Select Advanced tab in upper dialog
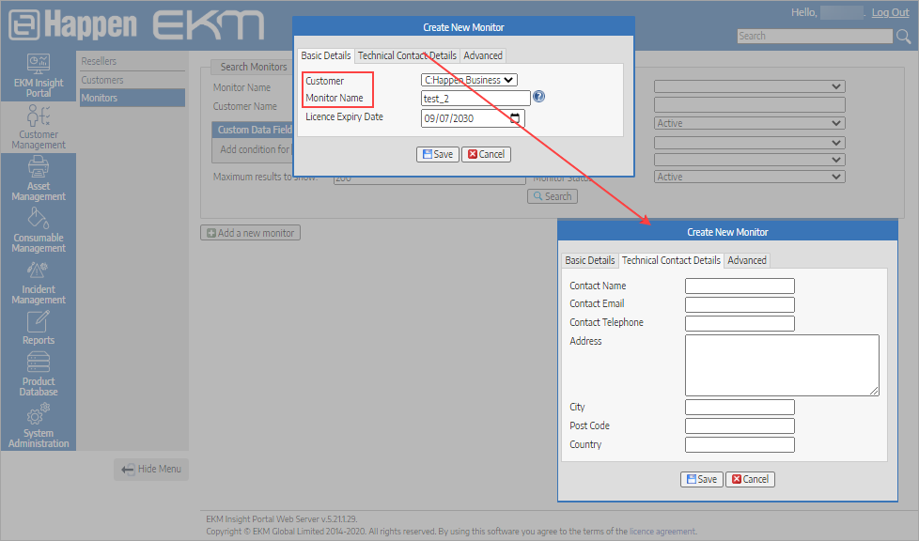Viewport: 919px width, 541px height. click(483, 55)
